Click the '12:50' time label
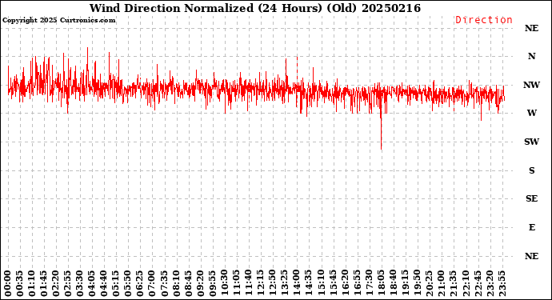This screenshot has width=552, height=300. 273,284
